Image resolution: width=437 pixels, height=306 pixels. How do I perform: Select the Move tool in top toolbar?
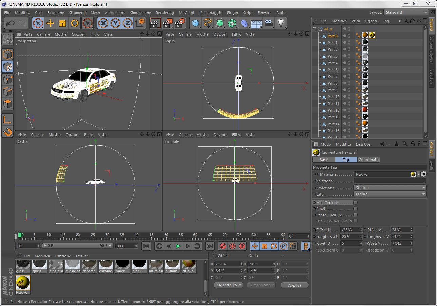[50, 23]
